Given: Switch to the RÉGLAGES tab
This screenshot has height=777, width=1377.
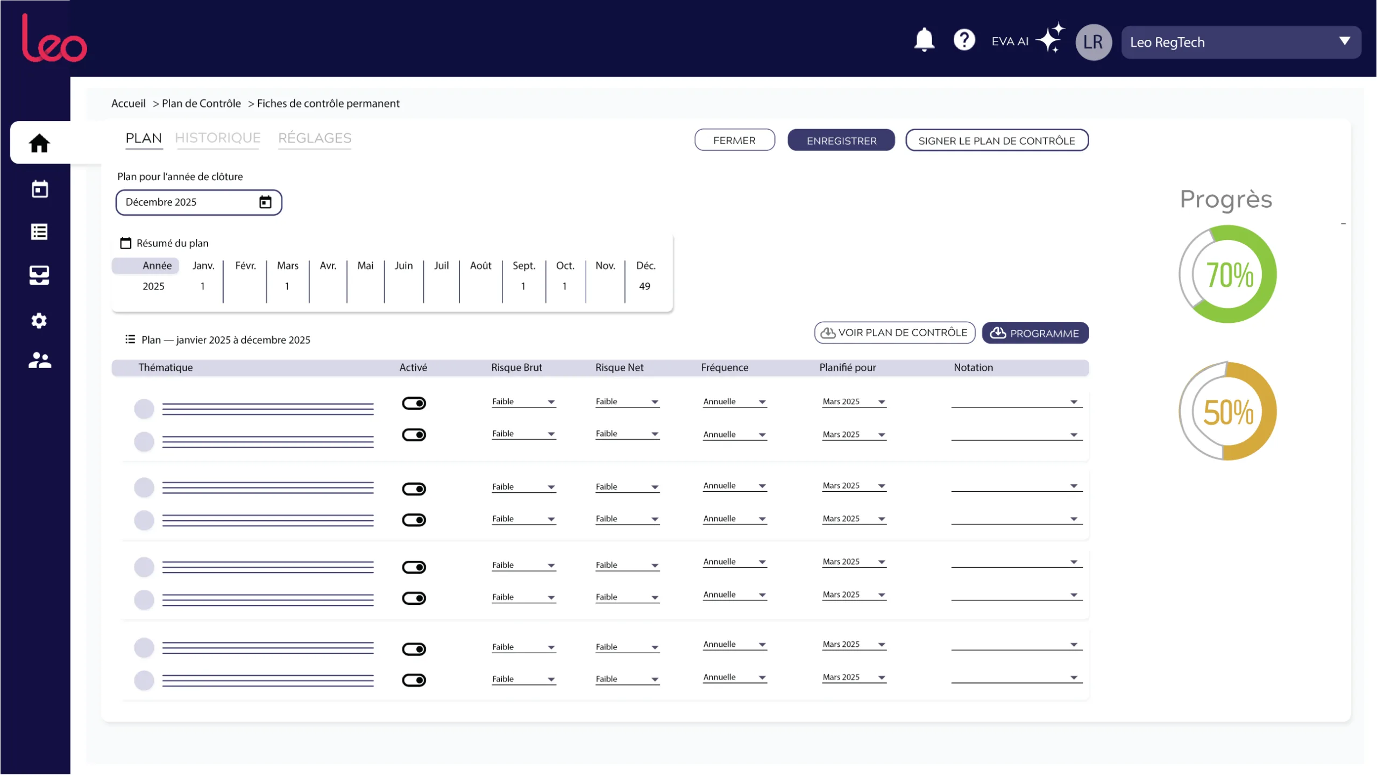Looking at the screenshot, I should [315, 138].
